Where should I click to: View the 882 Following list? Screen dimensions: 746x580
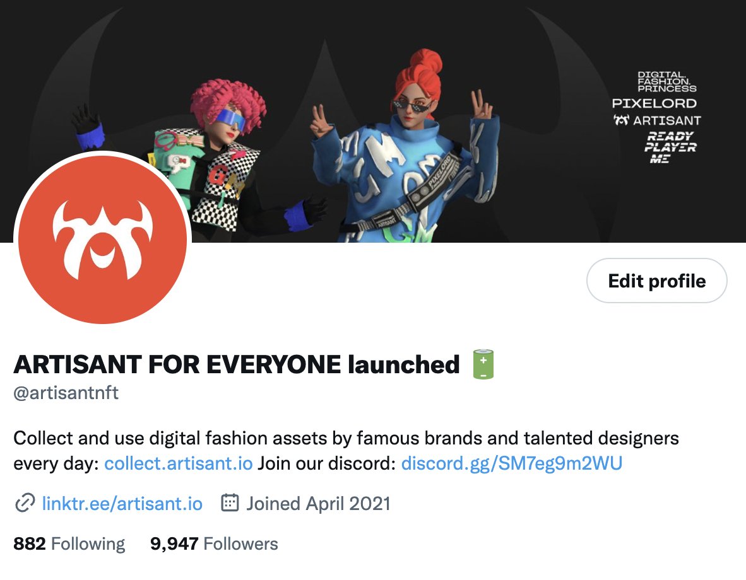point(69,543)
